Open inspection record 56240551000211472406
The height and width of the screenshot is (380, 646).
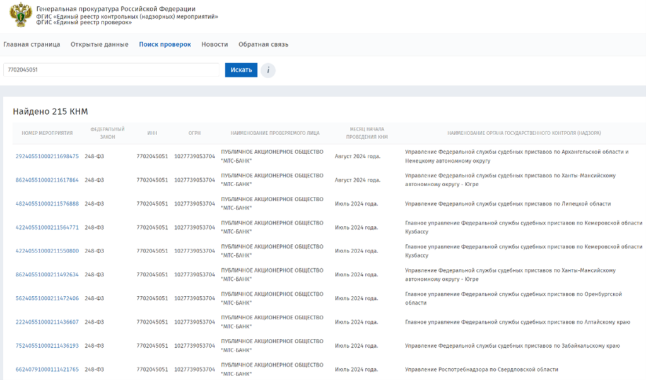pyautogui.click(x=47, y=299)
